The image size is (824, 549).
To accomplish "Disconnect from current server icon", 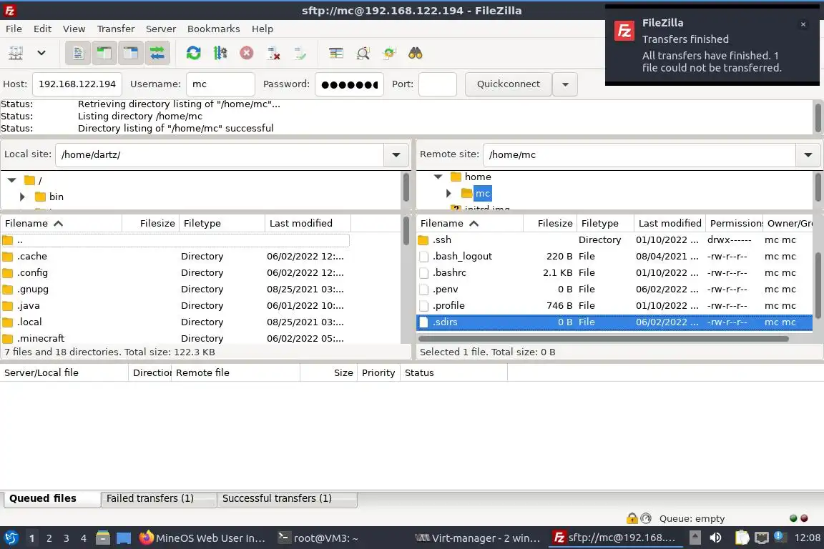I will (x=273, y=53).
